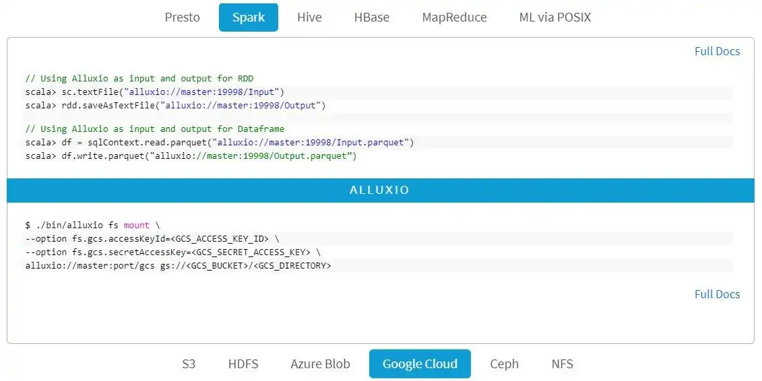Click the fs.gcs.secretAccessKey option line

pos(173,252)
